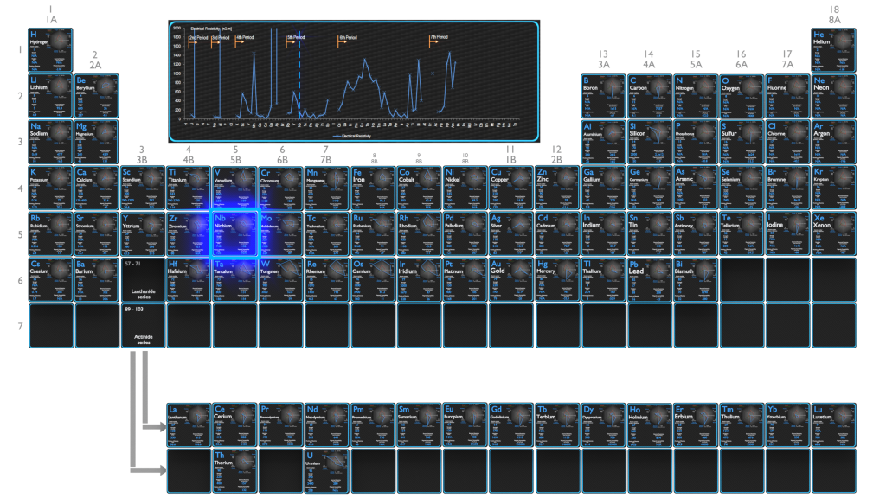Select the Gold element tile
The height and width of the screenshot is (498, 886).
(510, 279)
